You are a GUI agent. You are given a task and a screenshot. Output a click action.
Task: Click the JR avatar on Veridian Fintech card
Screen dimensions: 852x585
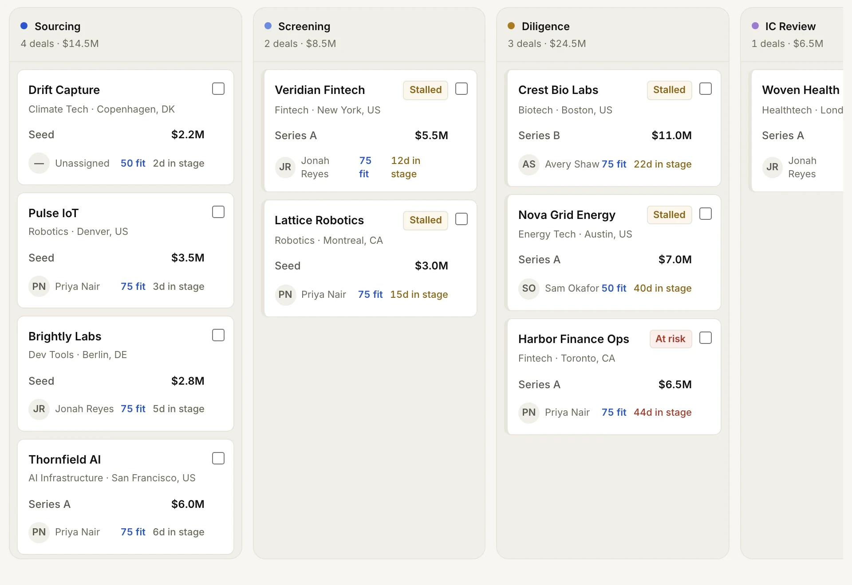point(285,167)
